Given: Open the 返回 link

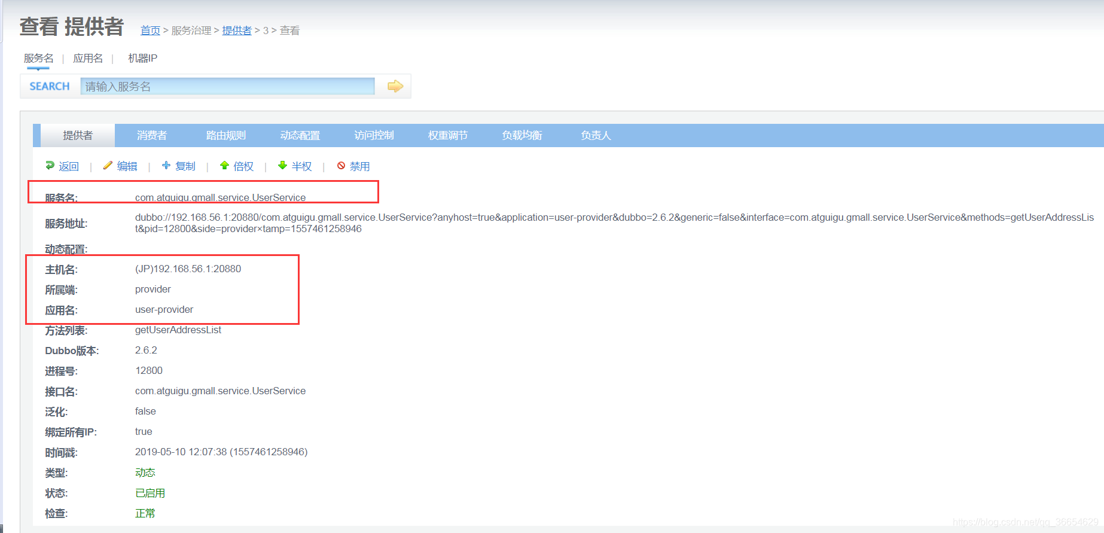Looking at the screenshot, I should 69,166.
